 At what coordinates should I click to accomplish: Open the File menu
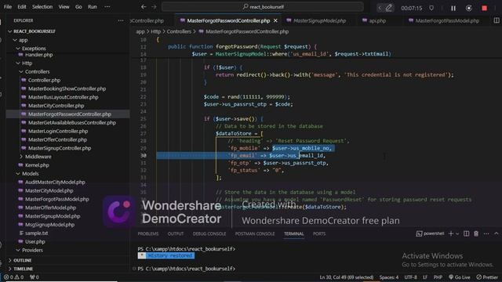[8, 7]
